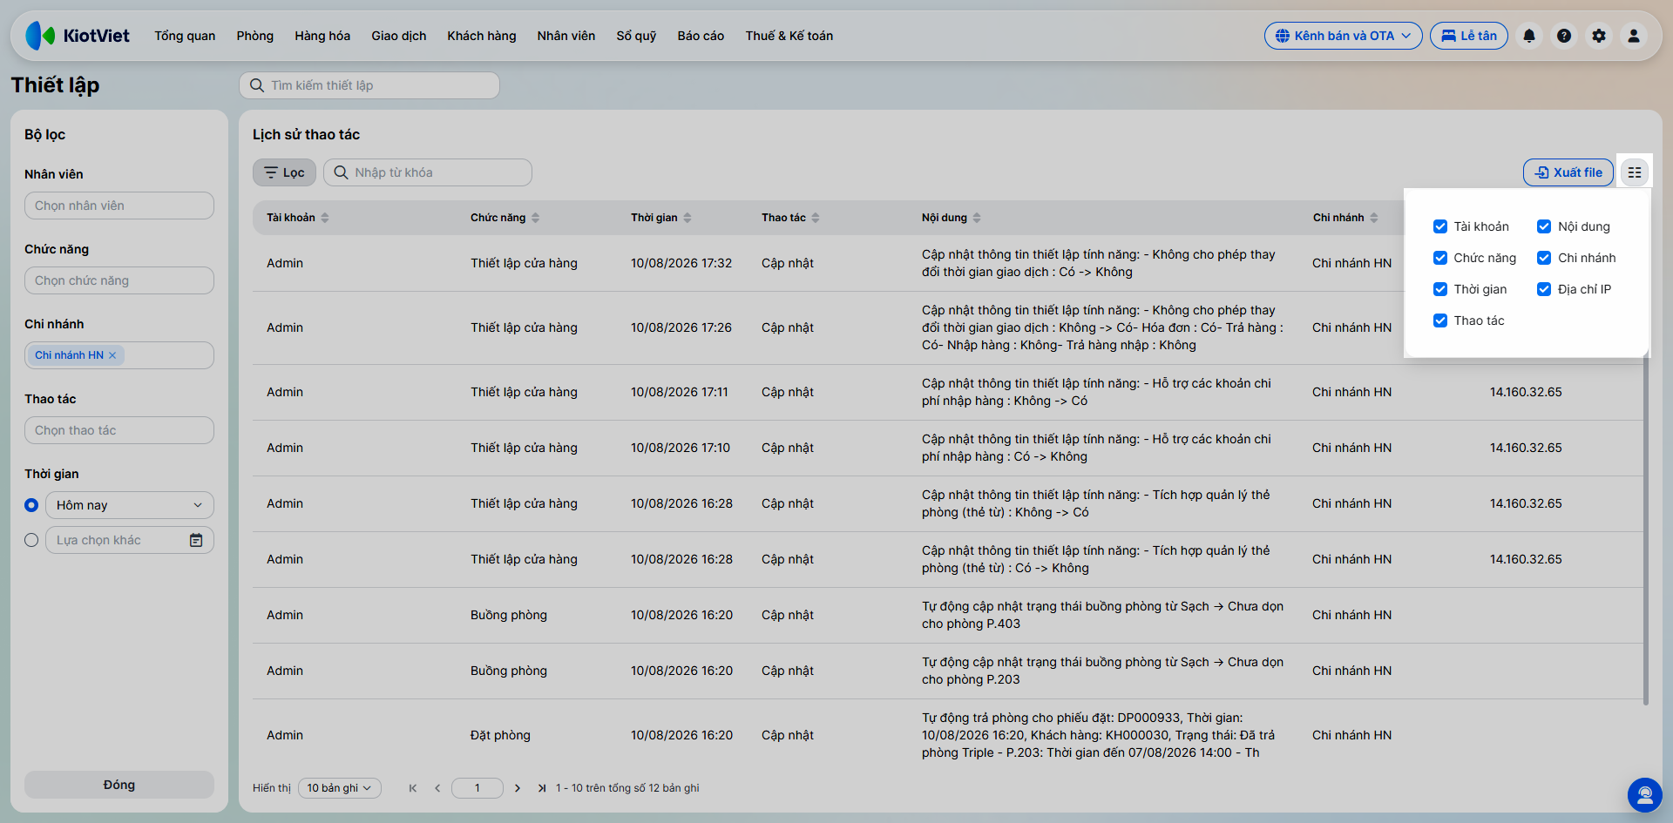
Task: Click the Xuất file export button
Action: pos(1568,172)
